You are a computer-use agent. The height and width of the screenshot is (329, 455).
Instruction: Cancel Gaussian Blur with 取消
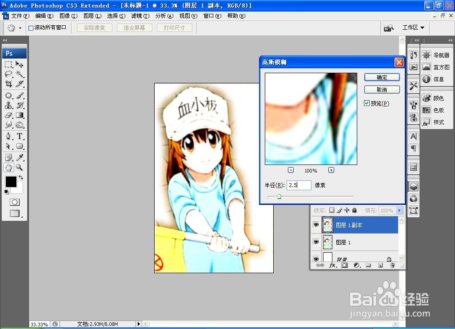[x=382, y=90]
